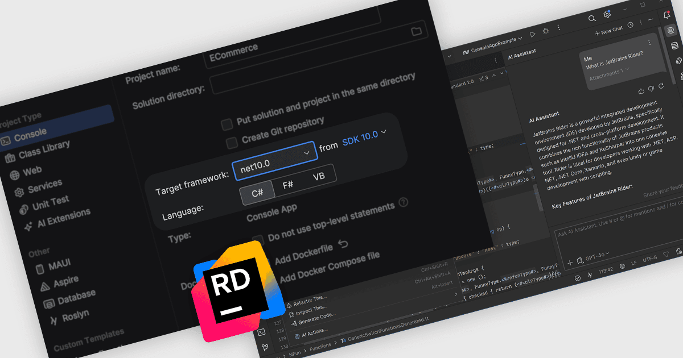Open Search Everywhere magnifier icon
Screen dimensions: 683x358
pos(593,19)
